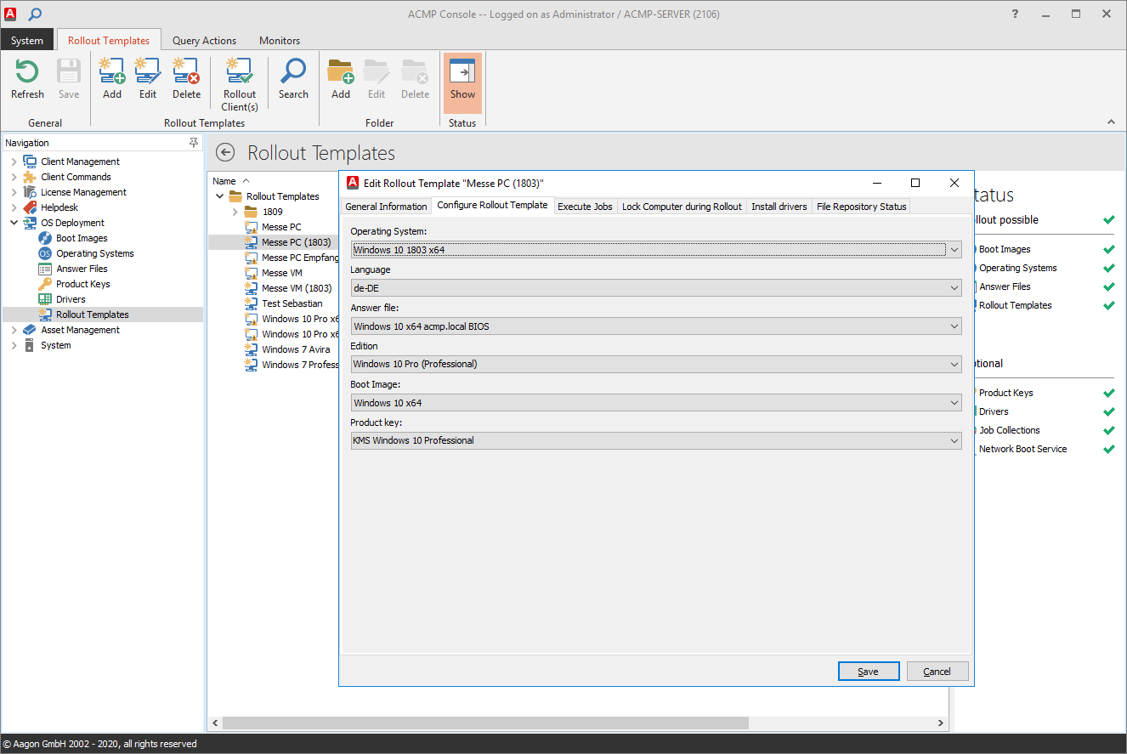Expand the Asset Management node
The height and width of the screenshot is (754, 1127).
coord(14,330)
